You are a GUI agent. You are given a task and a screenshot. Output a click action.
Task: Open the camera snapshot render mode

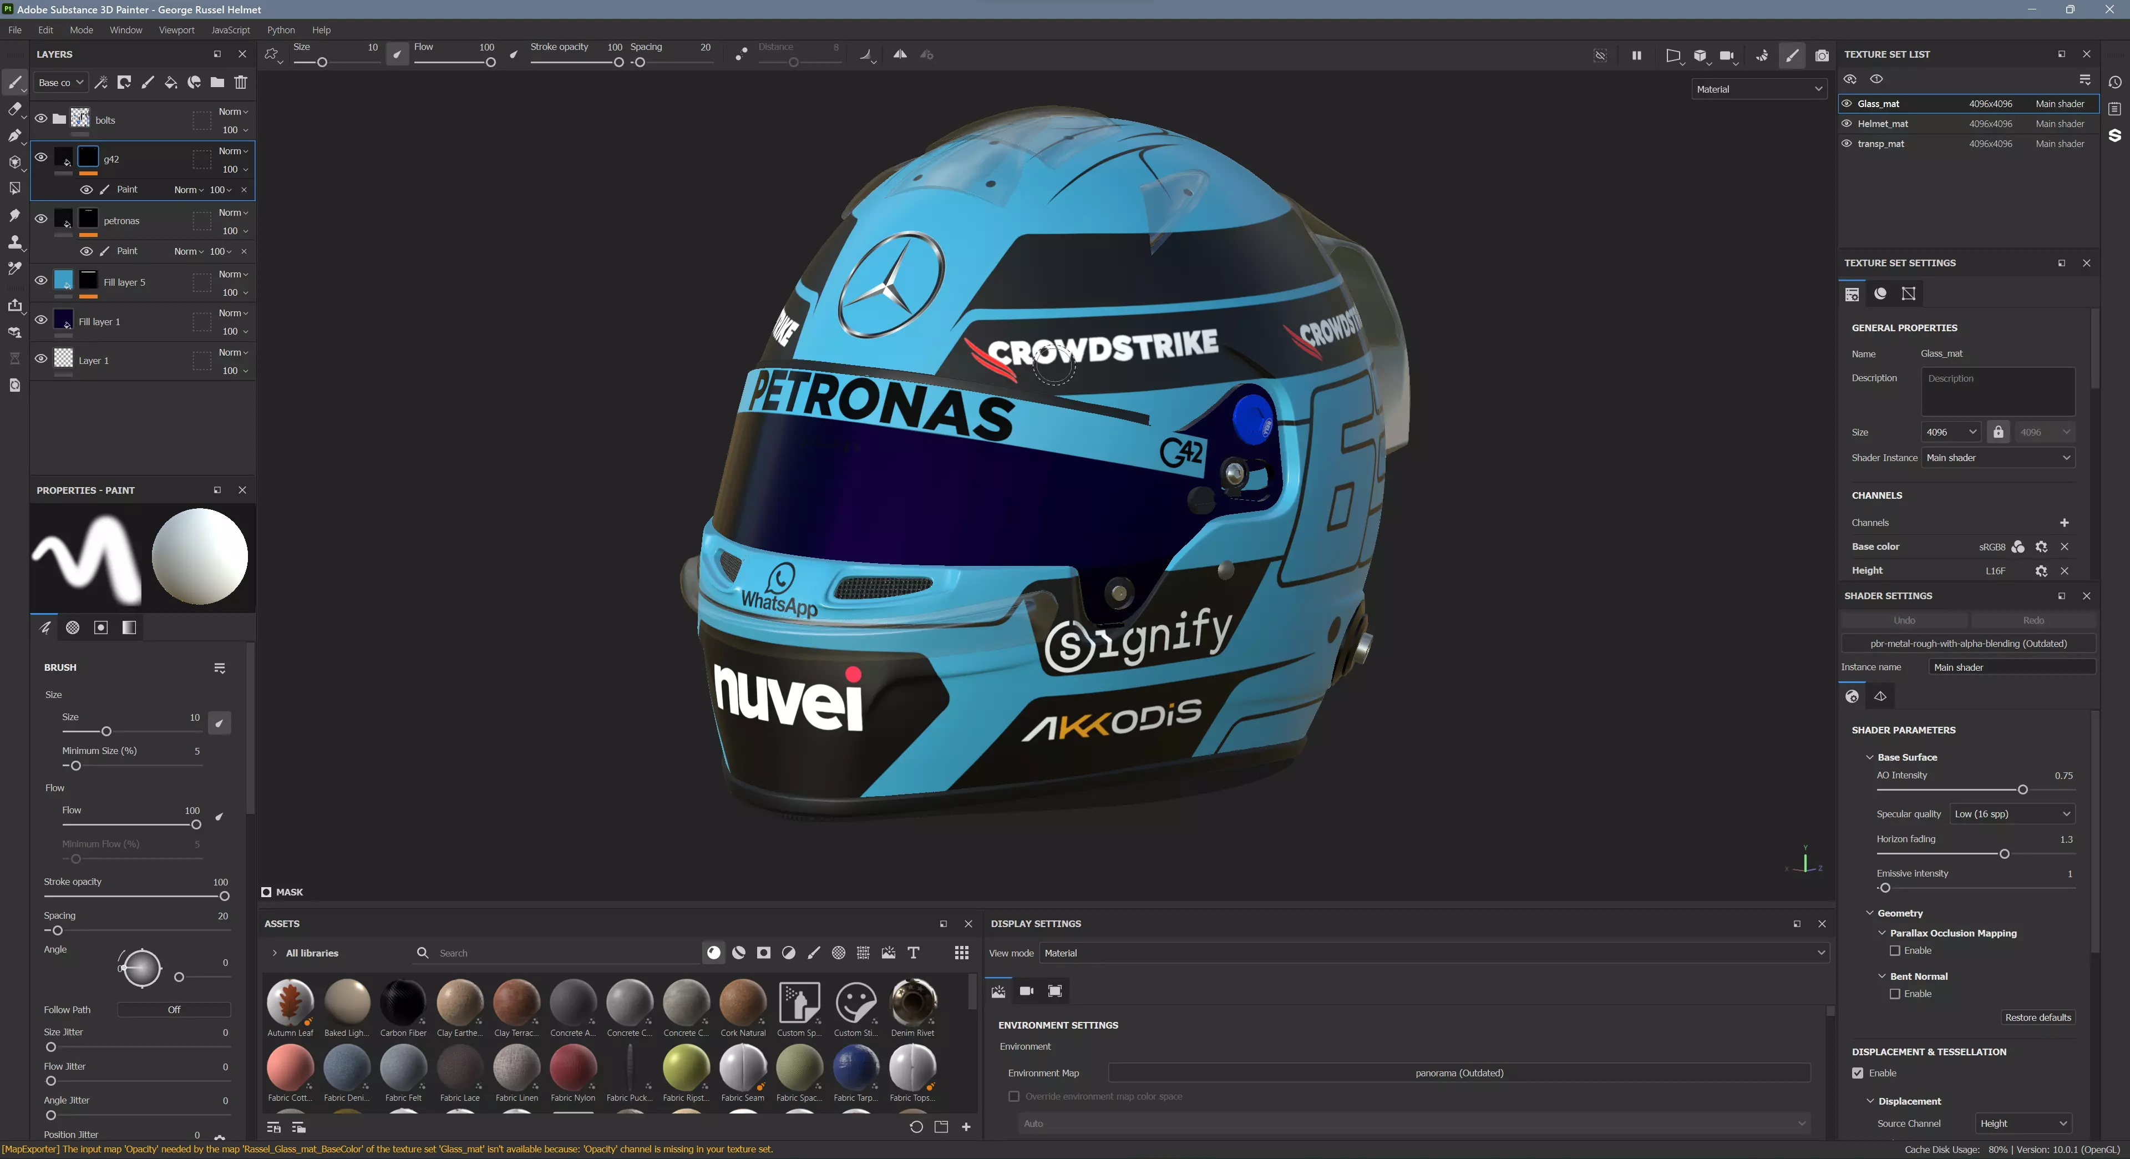1822,55
